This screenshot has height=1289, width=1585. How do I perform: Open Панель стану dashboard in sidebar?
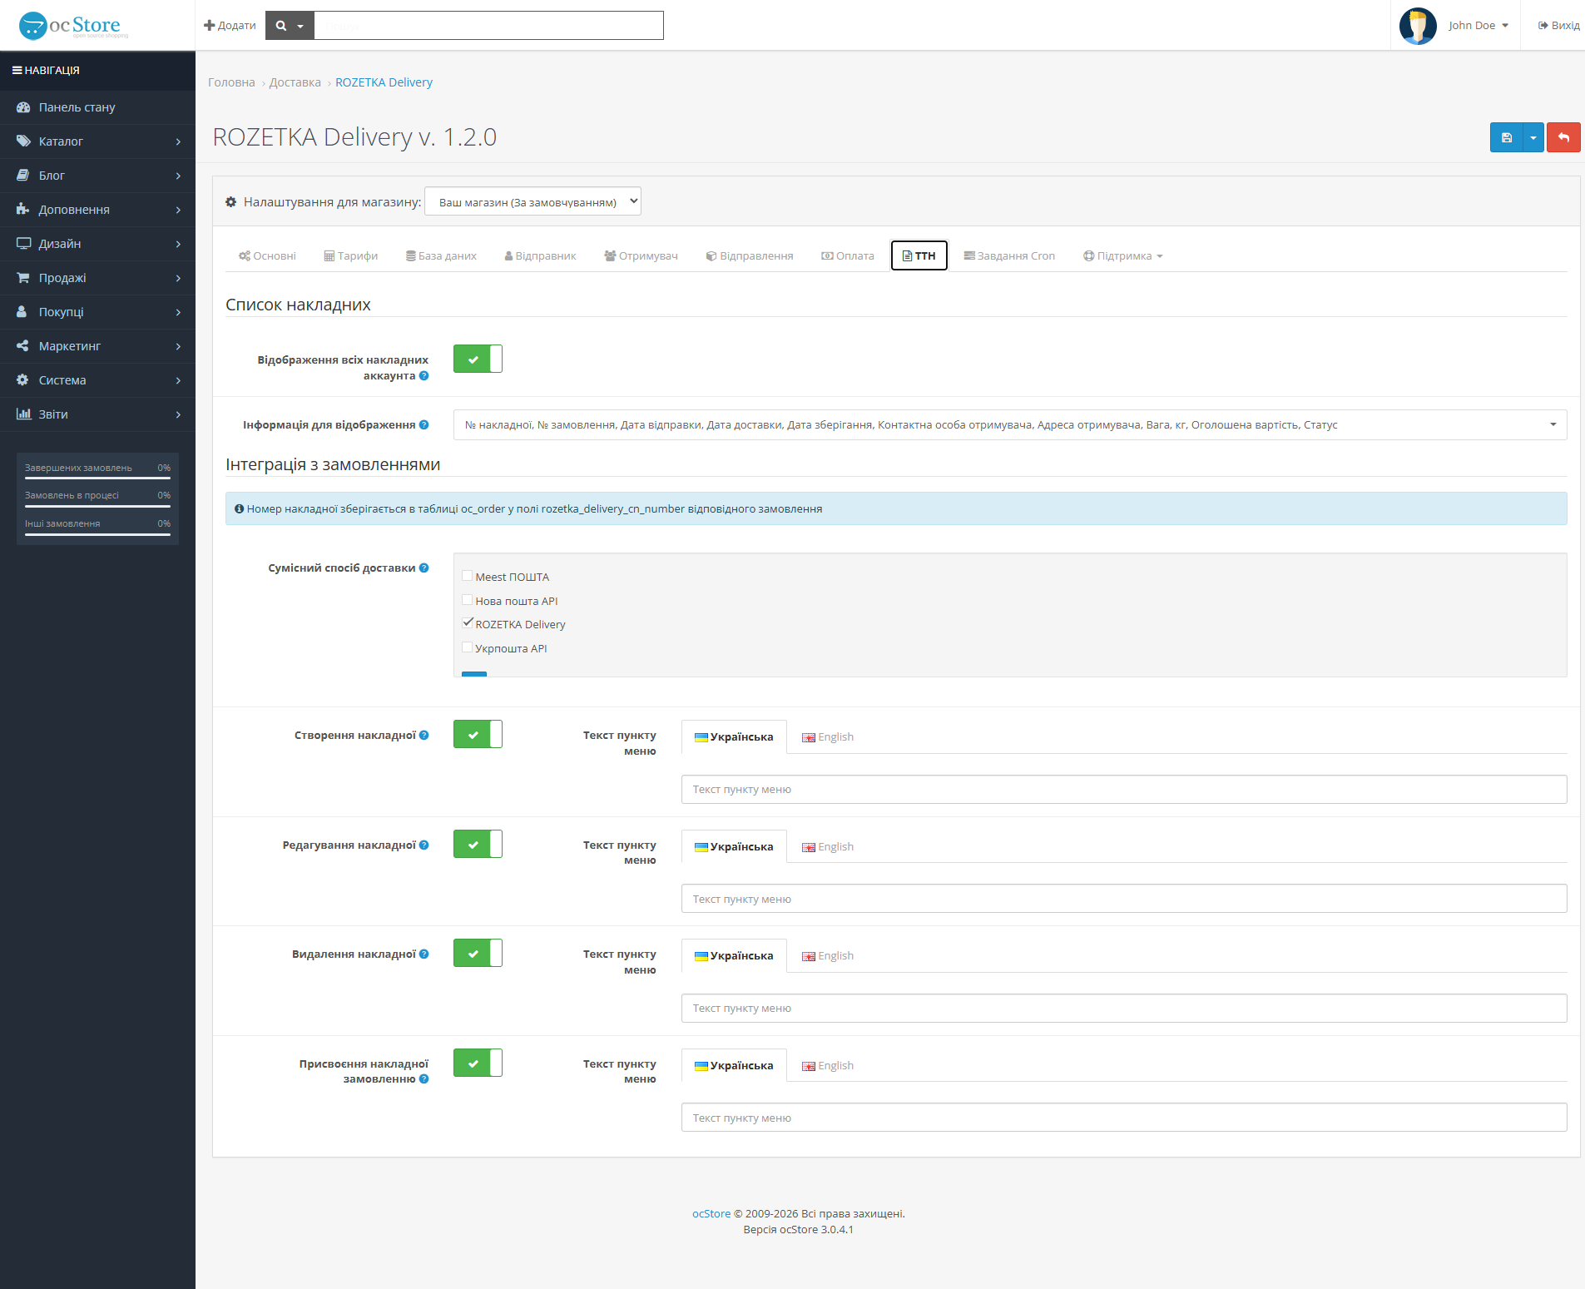(x=97, y=107)
